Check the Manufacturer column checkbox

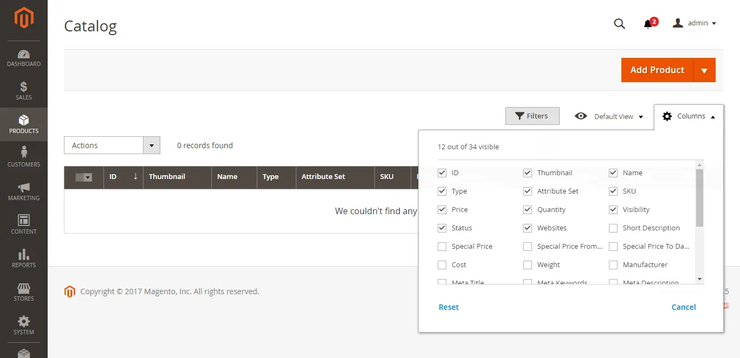(x=613, y=265)
